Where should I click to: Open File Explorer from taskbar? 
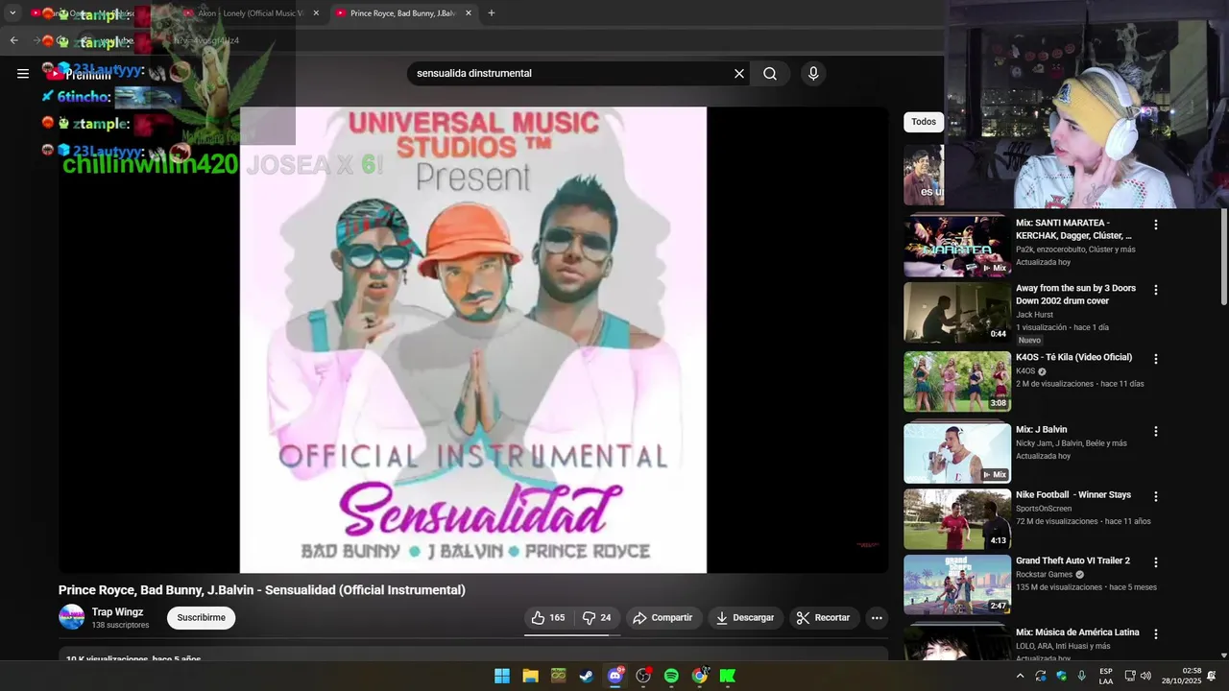point(530,676)
